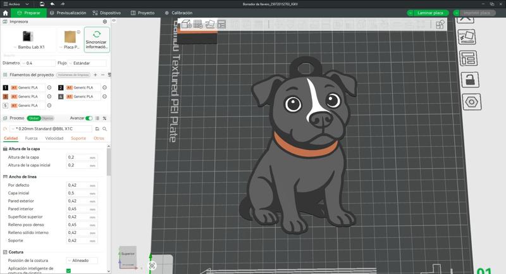Screen dimensions: 506x274
Task: Click the Arrange objects toolbar icon
Action: tap(221, 24)
